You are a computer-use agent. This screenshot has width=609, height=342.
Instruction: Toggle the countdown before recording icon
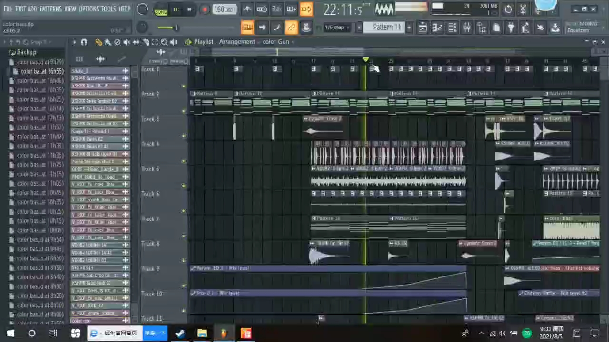[x=277, y=9]
